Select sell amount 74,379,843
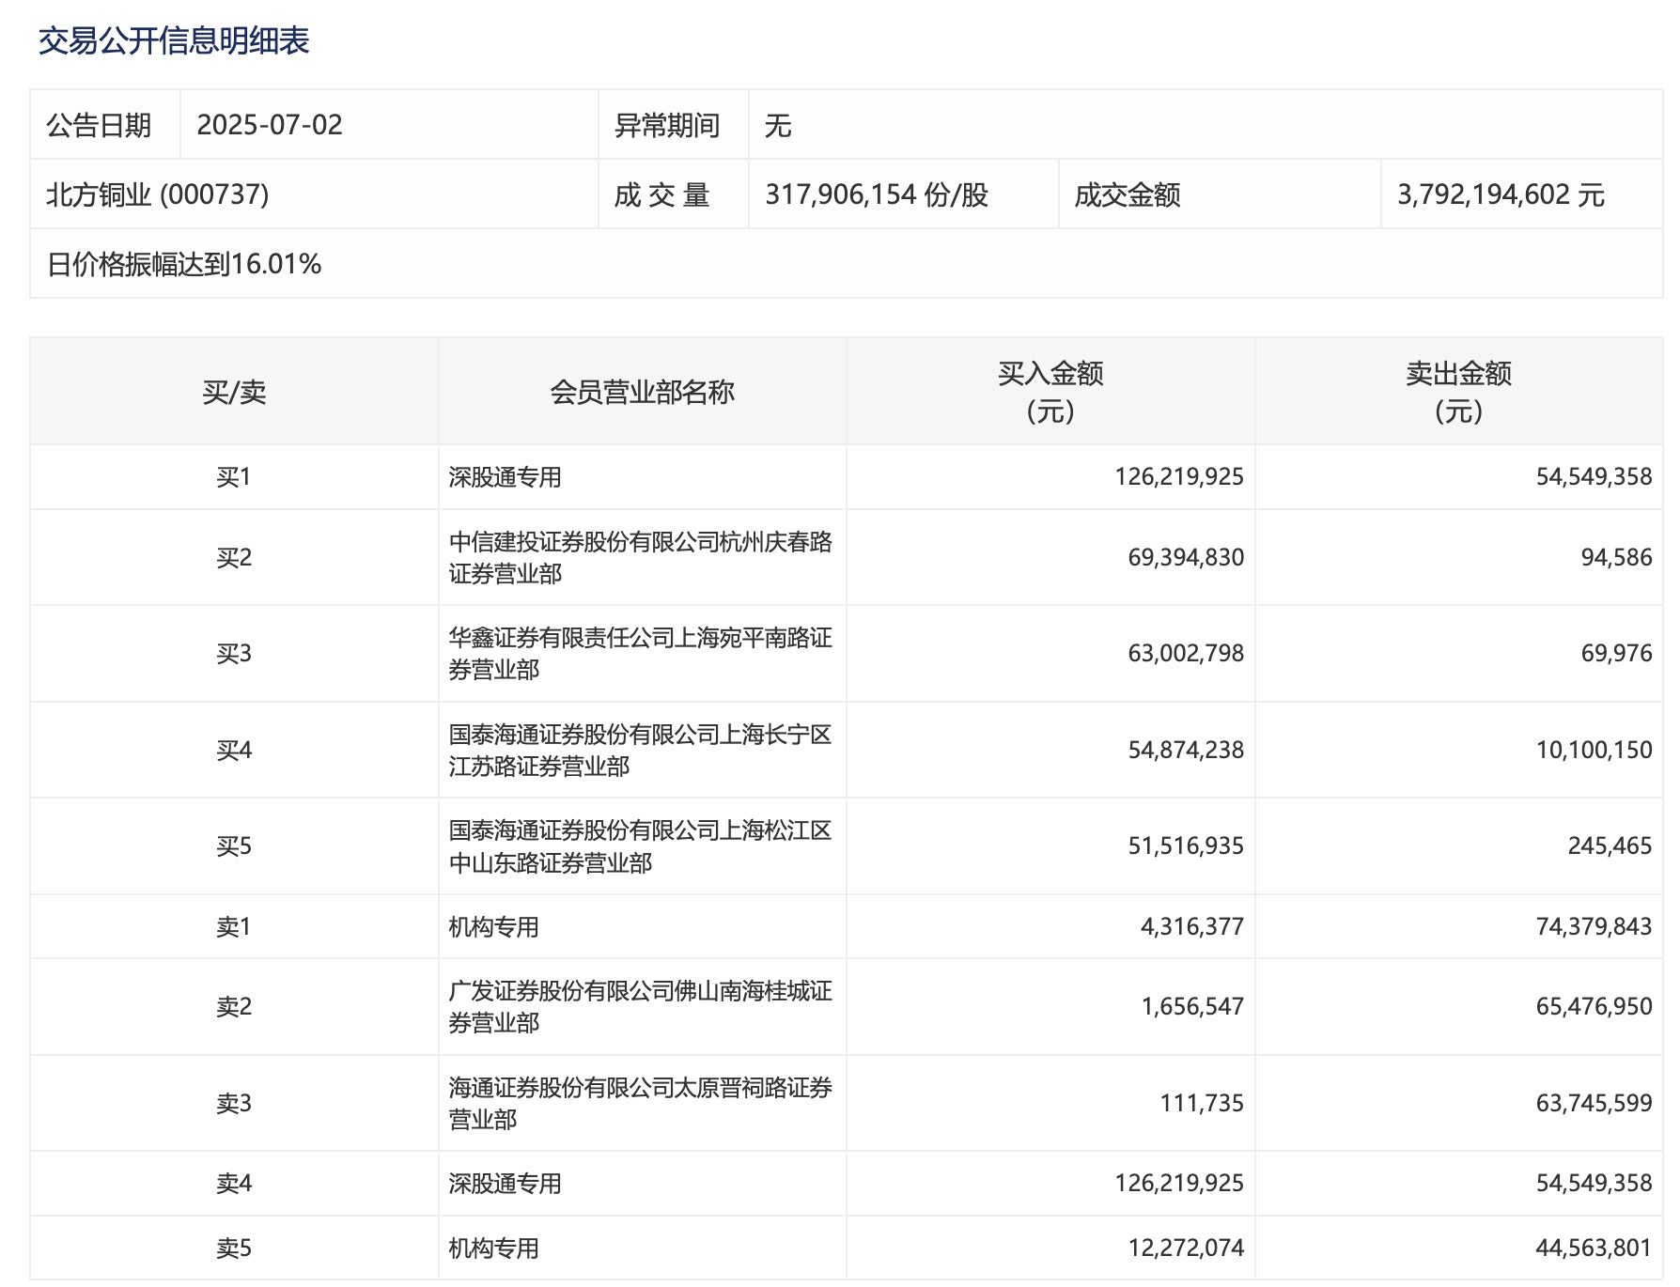The height and width of the screenshot is (1287, 1680). [x=1594, y=927]
